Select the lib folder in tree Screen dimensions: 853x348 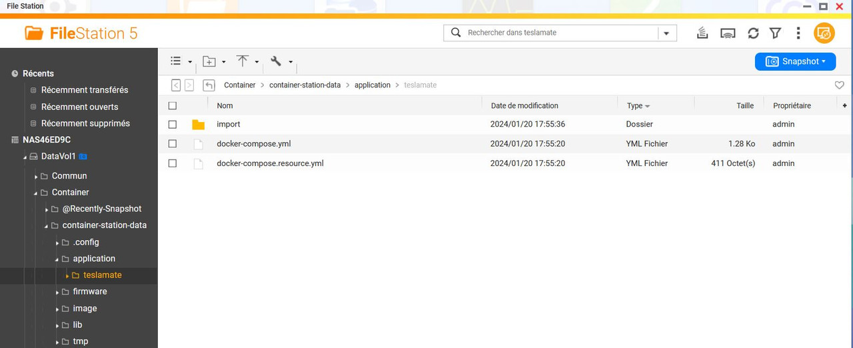click(x=78, y=325)
